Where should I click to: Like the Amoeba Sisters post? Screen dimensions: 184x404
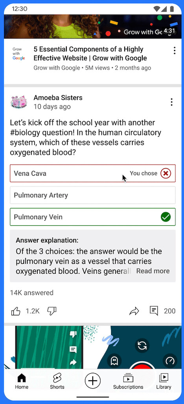coord(16,311)
